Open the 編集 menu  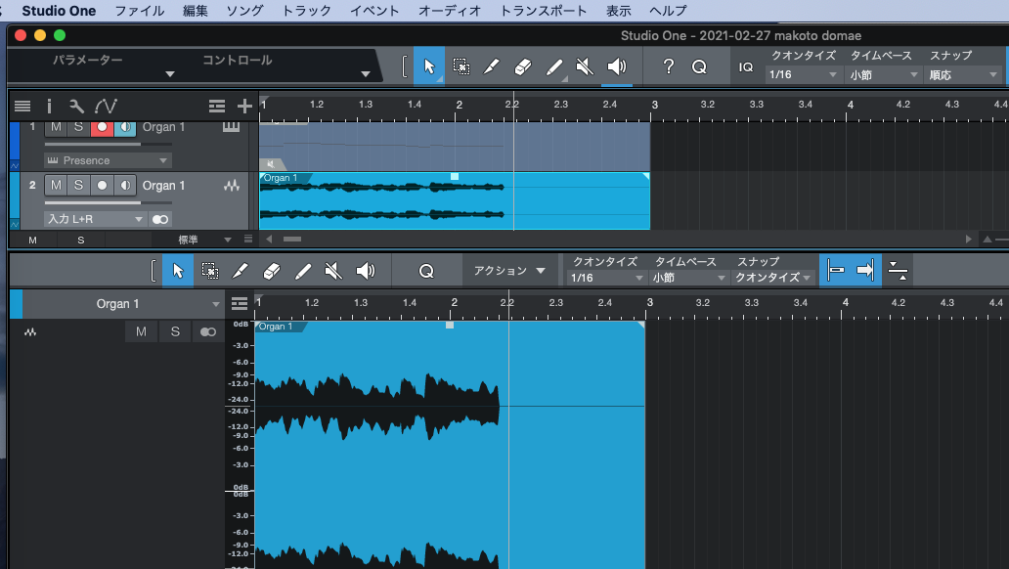[x=195, y=11]
